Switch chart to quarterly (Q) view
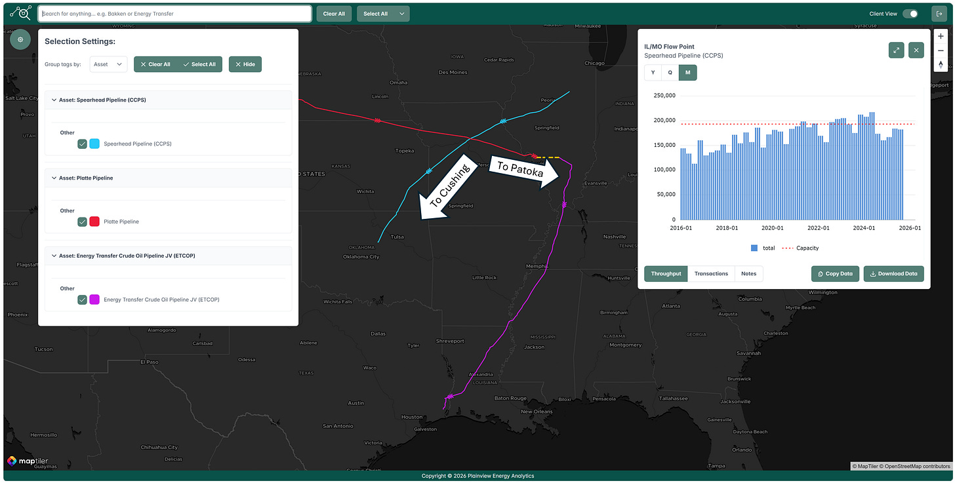This screenshot has height=483, width=955. pyautogui.click(x=670, y=73)
